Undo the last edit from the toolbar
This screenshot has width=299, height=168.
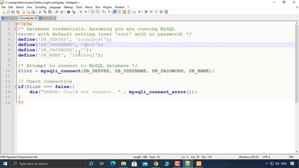tap(57, 12)
